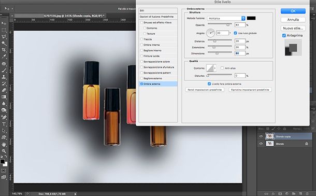The height and width of the screenshot is (196, 316).
Task: Click fx add layer style icon
Action: click(x=274, y=194)
